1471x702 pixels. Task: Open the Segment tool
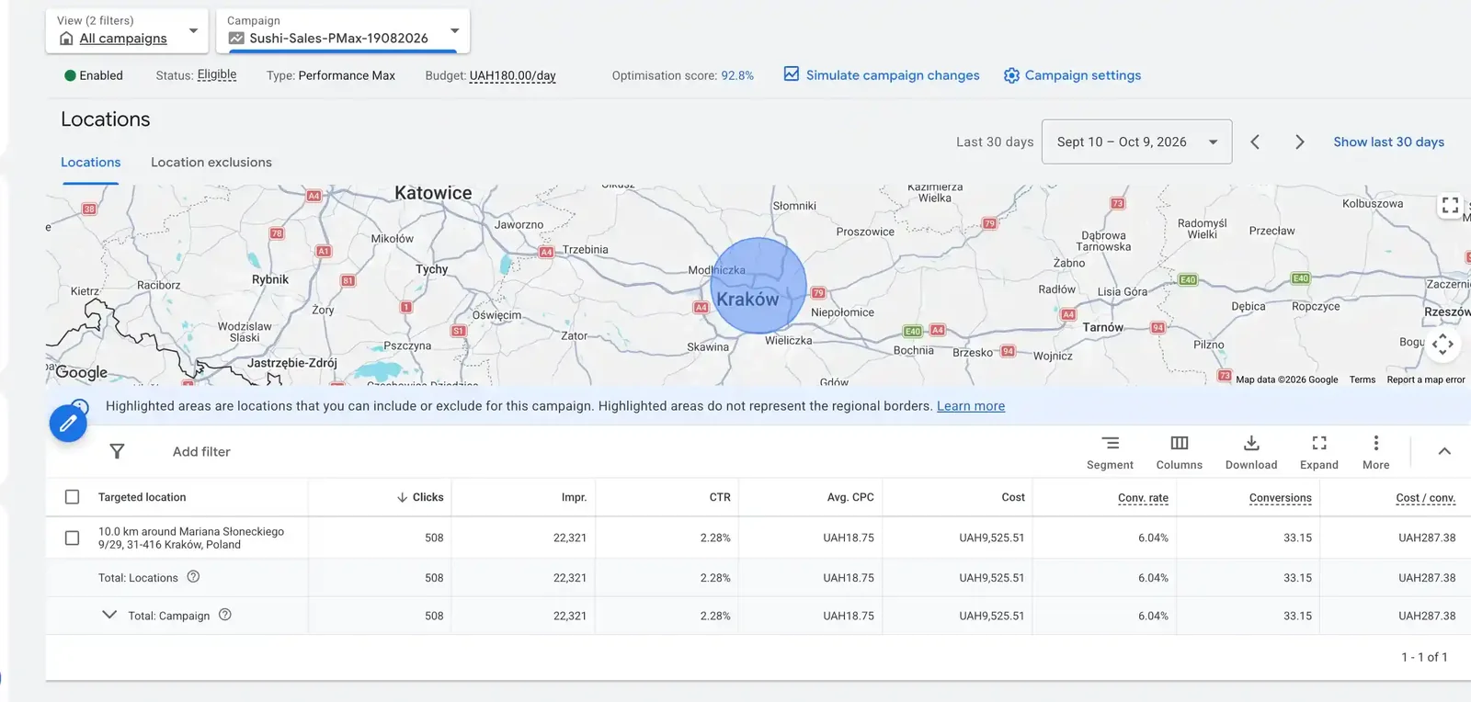[x=1110, y=452]
